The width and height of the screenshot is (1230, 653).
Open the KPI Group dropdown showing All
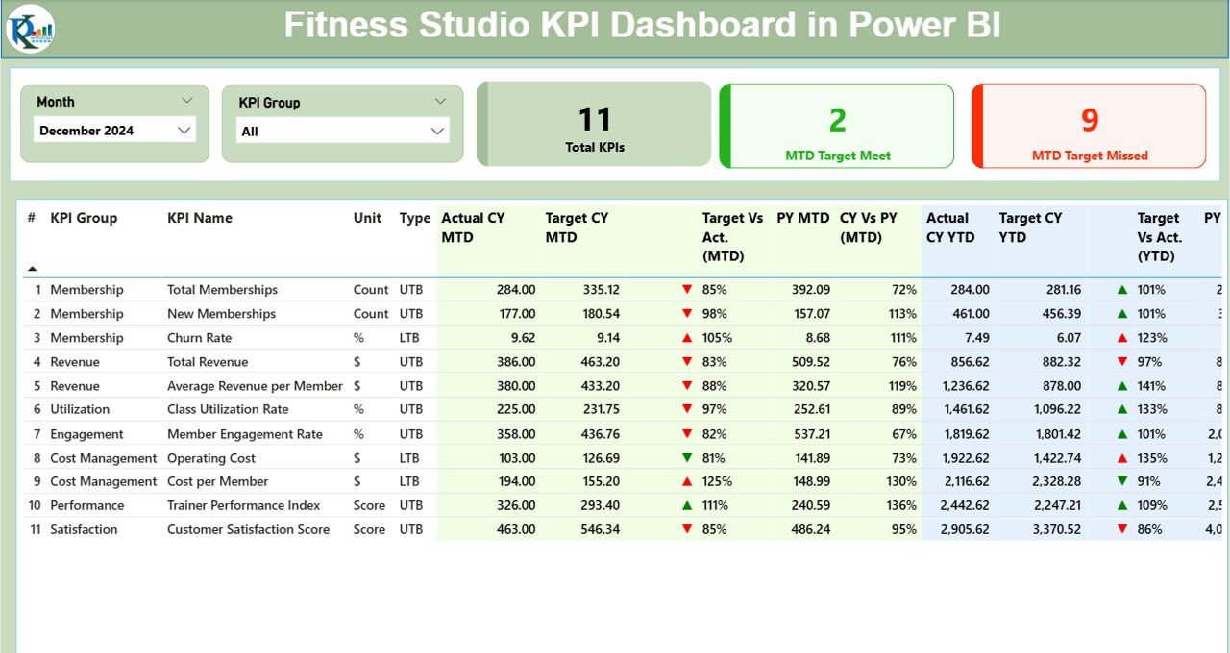[x=342, y=131]
